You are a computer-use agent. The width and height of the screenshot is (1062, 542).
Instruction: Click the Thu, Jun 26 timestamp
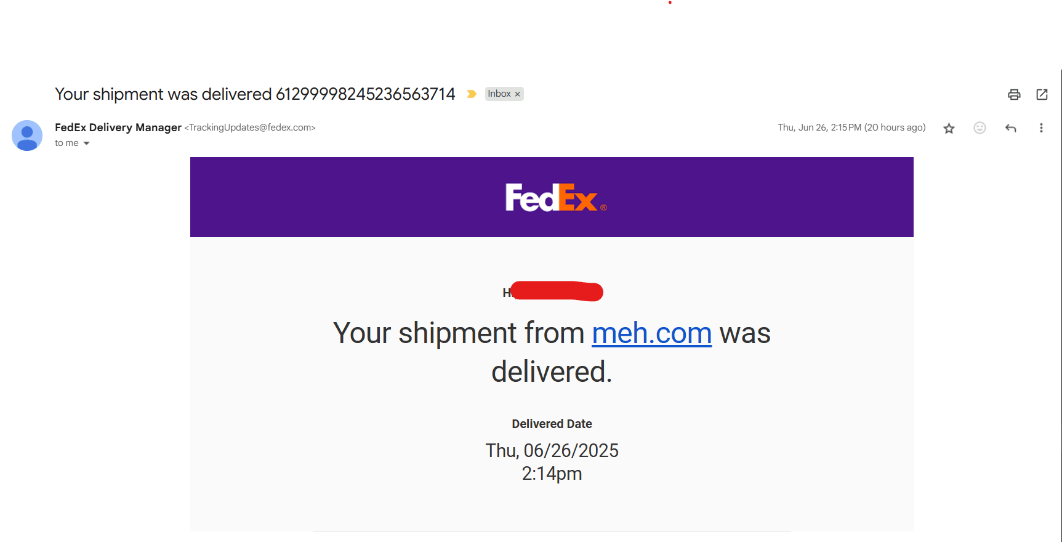coord(851,127)
